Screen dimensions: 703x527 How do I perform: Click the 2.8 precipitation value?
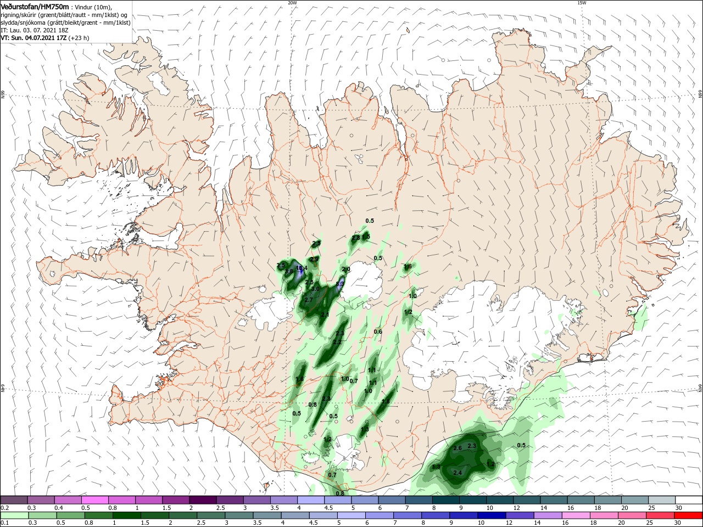356,238
